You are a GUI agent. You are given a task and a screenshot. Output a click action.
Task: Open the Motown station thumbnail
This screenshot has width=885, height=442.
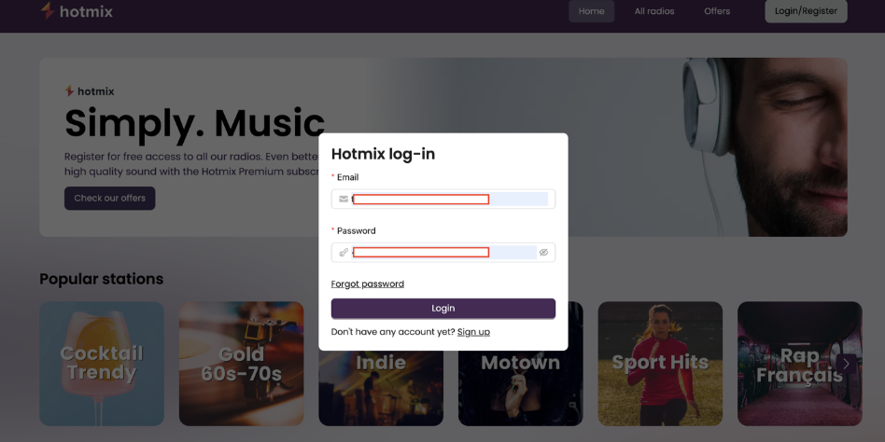click(x=520, y=388)
